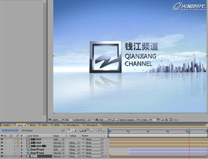Click the Lock column header icon
Image resolution: width=208 pixels, height=159 pixels.
[x=11, y=136]
